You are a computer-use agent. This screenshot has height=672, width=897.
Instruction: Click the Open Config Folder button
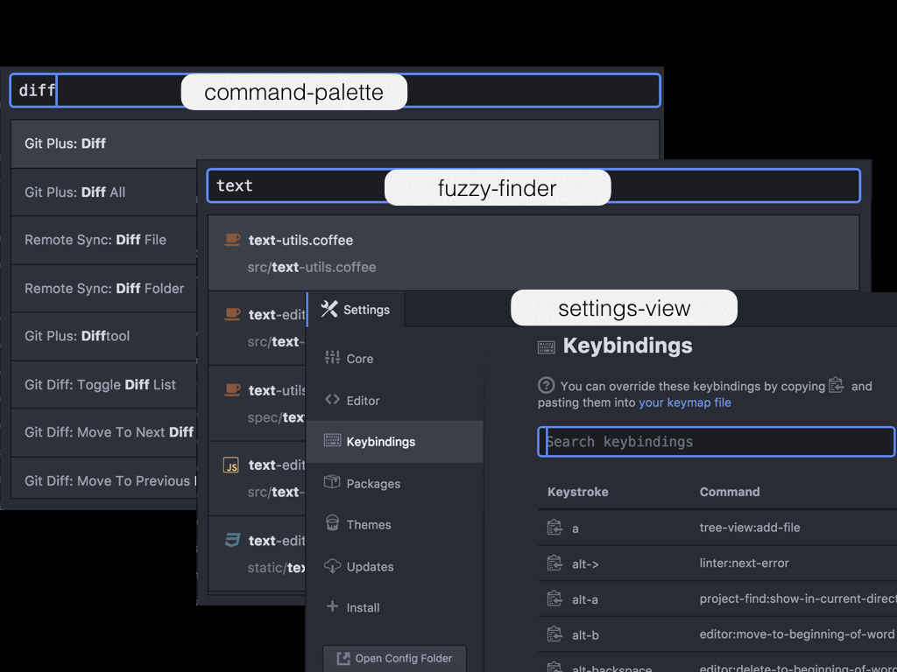click(395, 658)
